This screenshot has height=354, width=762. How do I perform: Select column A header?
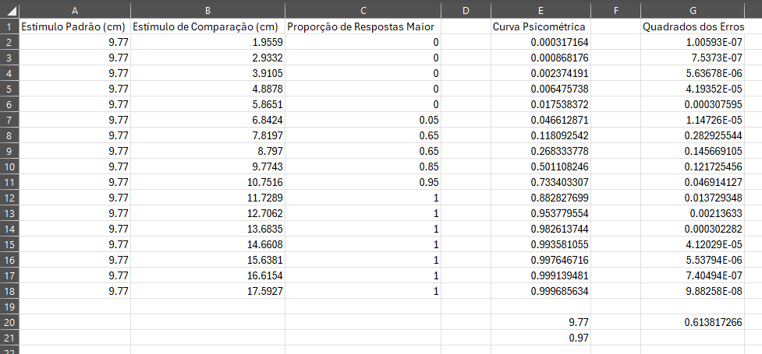(74, 11)
